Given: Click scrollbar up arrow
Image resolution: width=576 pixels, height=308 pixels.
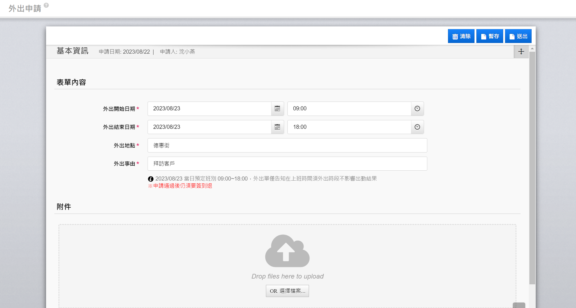Looking at the screenshot, I should click(532, 48).
